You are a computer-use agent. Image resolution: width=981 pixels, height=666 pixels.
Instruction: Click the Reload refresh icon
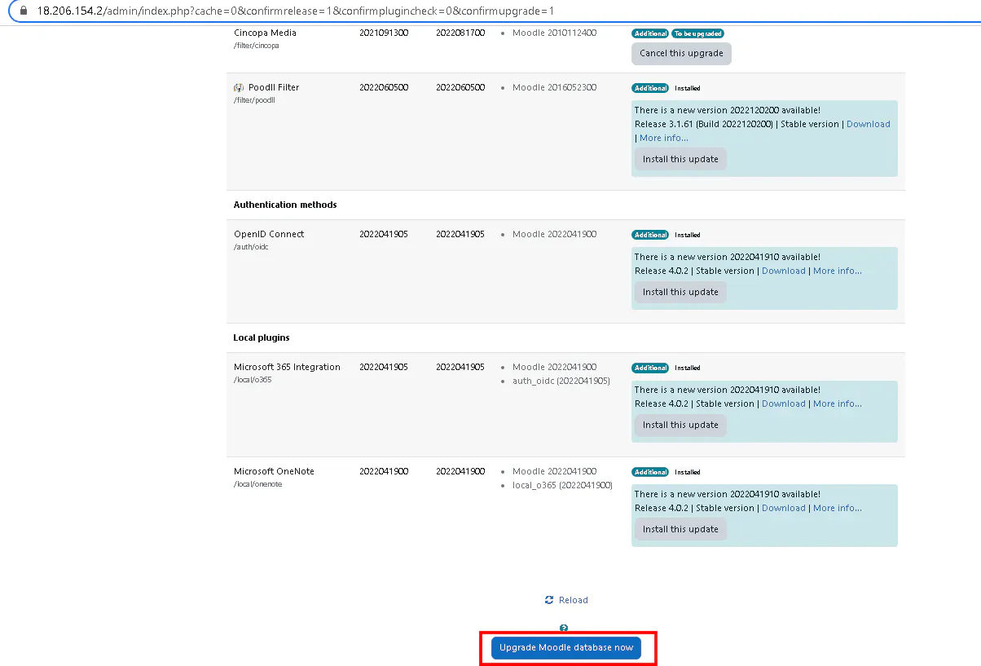pos(549,600)
